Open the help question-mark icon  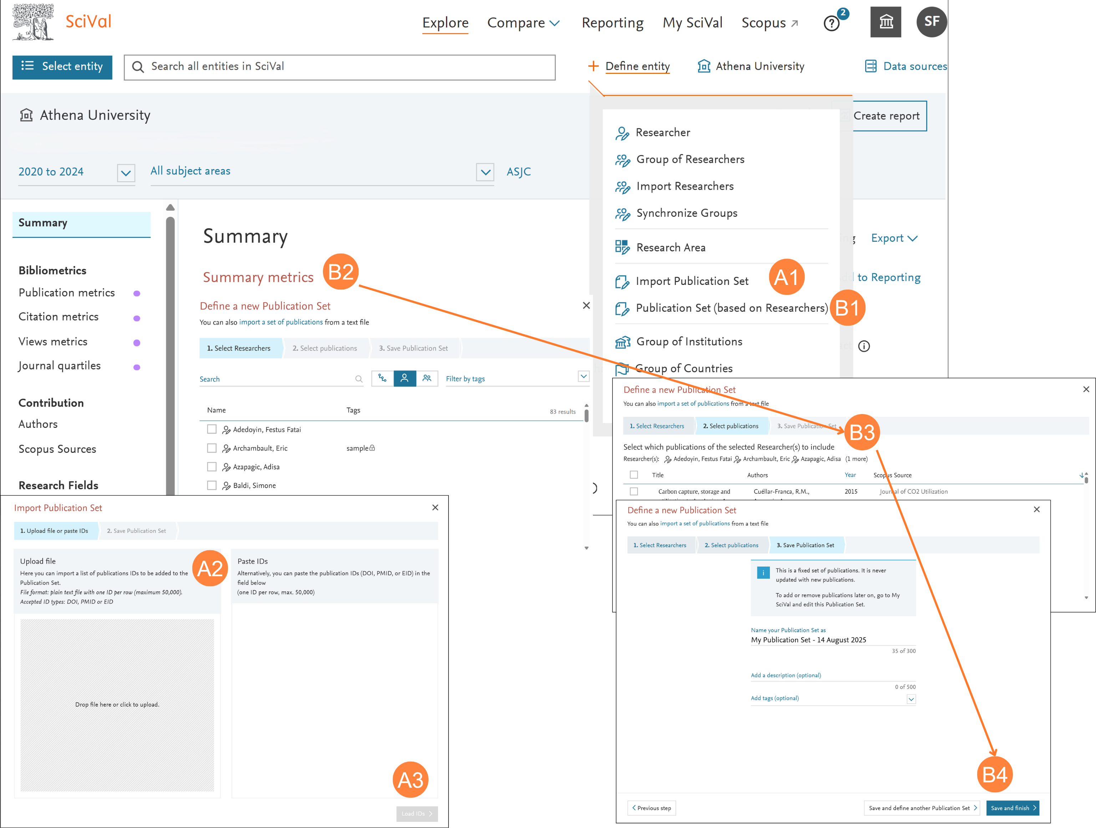click(831, 23)
